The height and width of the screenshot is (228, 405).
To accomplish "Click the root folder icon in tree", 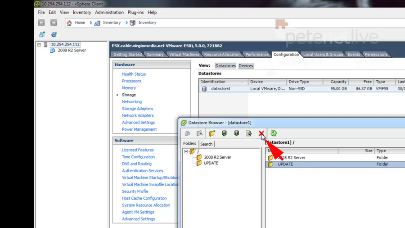I will point(193,151).
